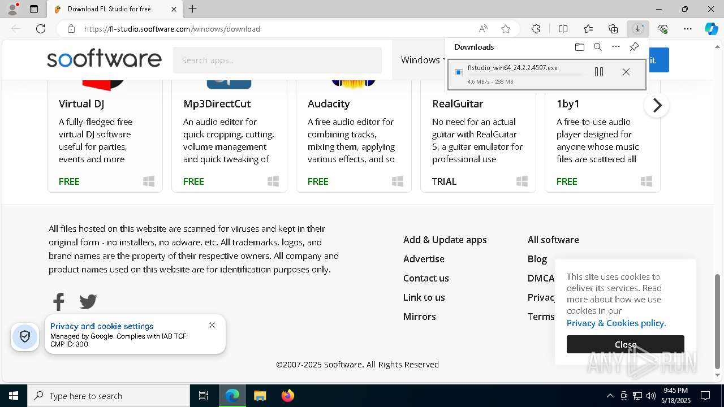Open Add & Update apps link
Screen dimensions: 724x407
(445, 240)
